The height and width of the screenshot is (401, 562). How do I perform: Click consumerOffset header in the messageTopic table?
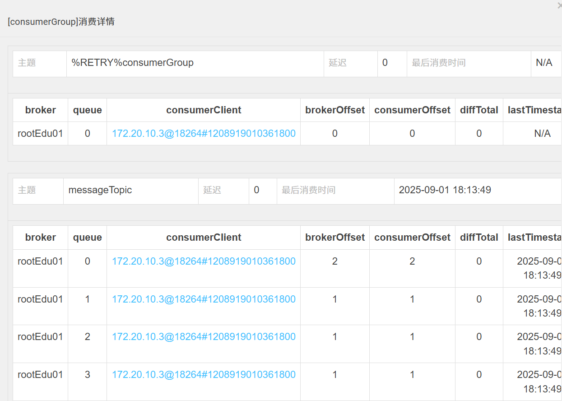(412, 238)
